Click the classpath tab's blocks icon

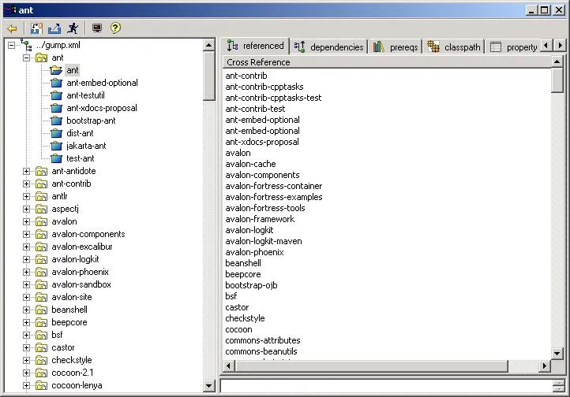[433, 46]
